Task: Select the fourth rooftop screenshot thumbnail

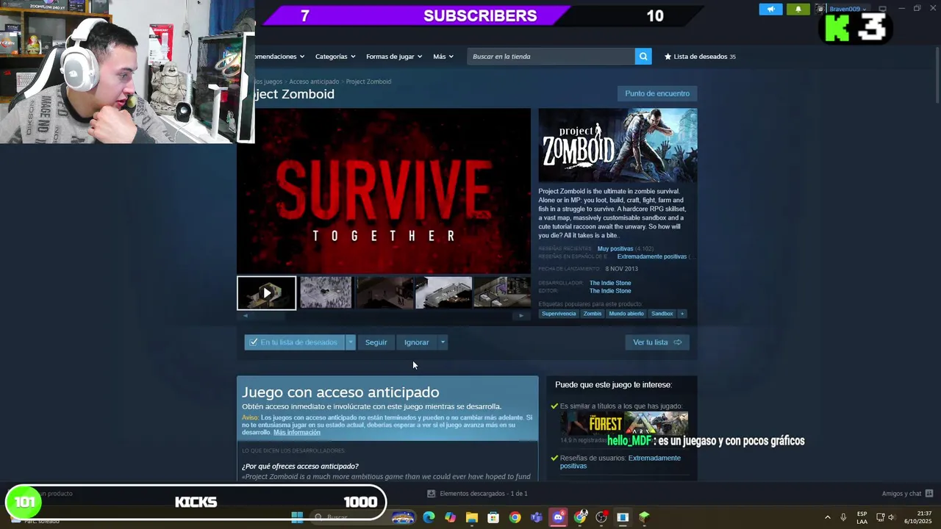Action: point(443,293)
